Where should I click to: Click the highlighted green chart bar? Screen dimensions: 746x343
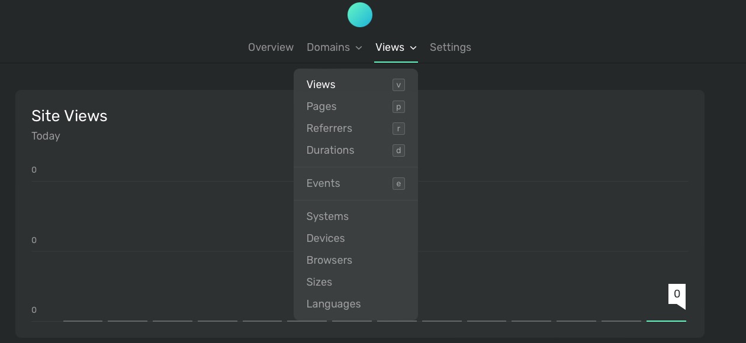[x=666, y=321]
